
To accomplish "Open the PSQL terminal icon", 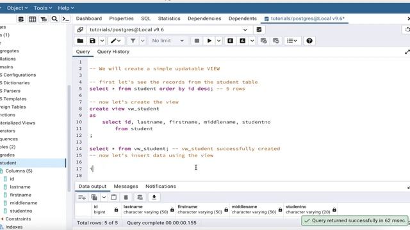I will [x=65, y=19].
